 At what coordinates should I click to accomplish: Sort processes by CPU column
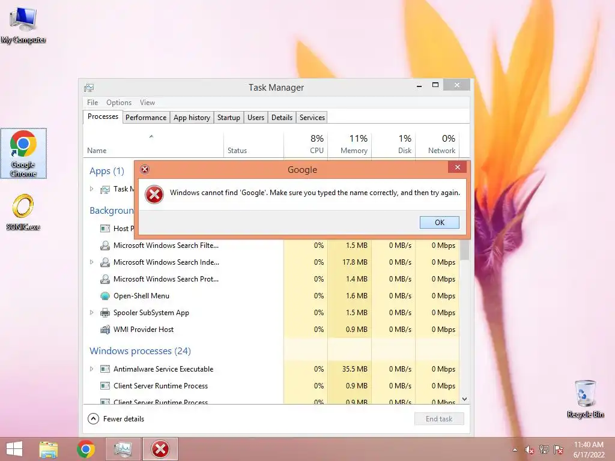pos(306,145)
